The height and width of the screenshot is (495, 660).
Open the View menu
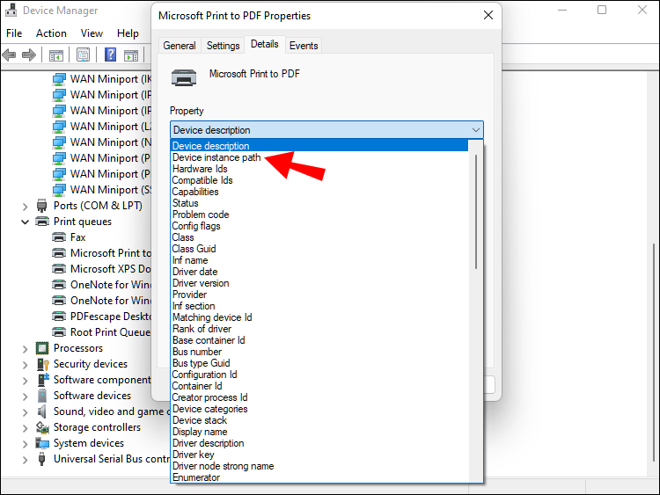coord(92,33)
